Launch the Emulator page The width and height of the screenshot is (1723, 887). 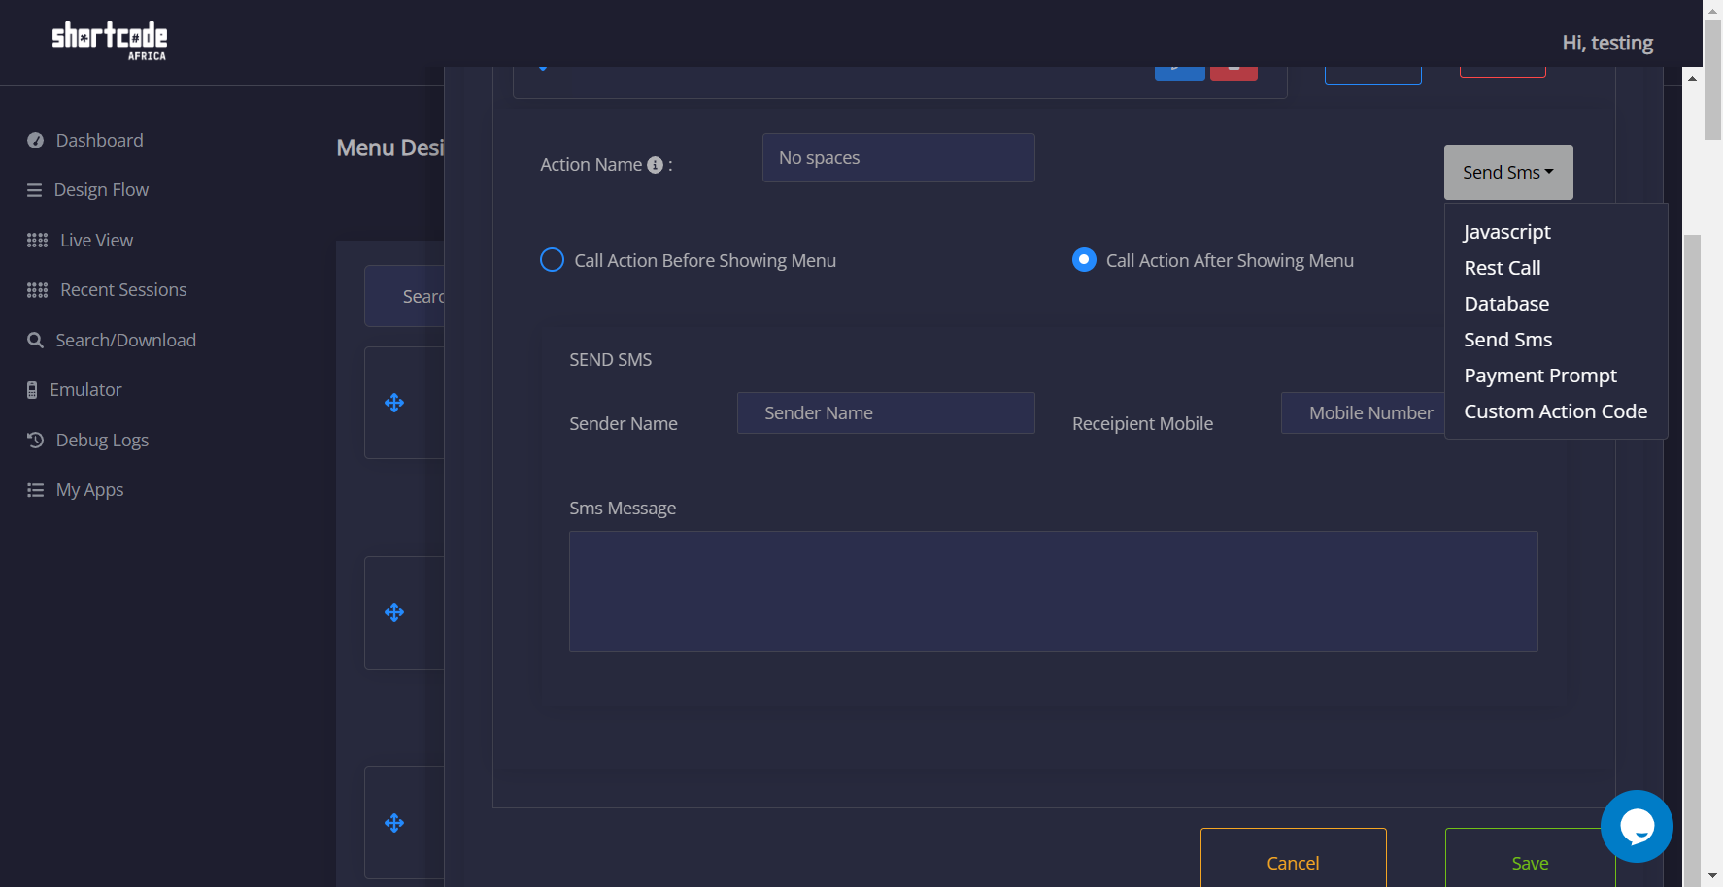85,390
